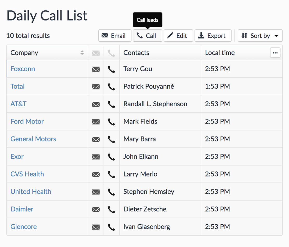The width and height of the screenshot is (289, 247).
Task: Open the Ford Motor company link
Action: pos(27,121)
